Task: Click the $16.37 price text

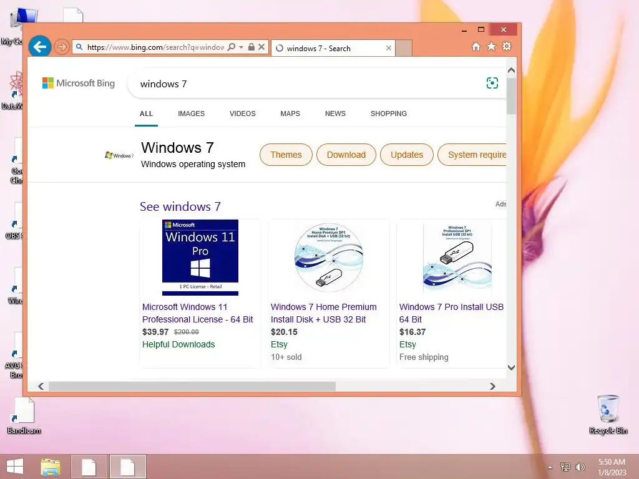Action: pyautogui.click(x=412, y=332)
